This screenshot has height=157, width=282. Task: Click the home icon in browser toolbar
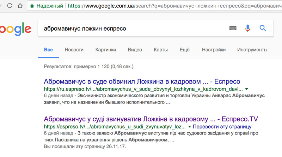[21, 6]
